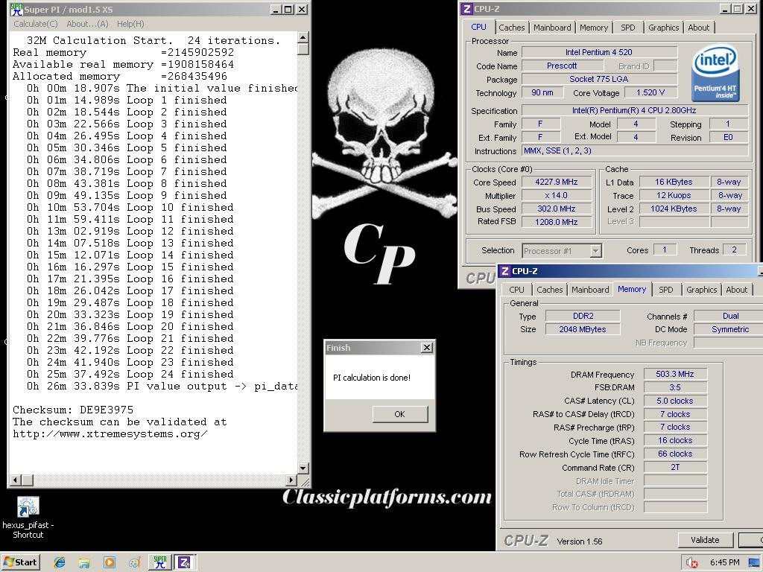Click the CPU-Z title bar icon in top window

click(x=466, y=9)
